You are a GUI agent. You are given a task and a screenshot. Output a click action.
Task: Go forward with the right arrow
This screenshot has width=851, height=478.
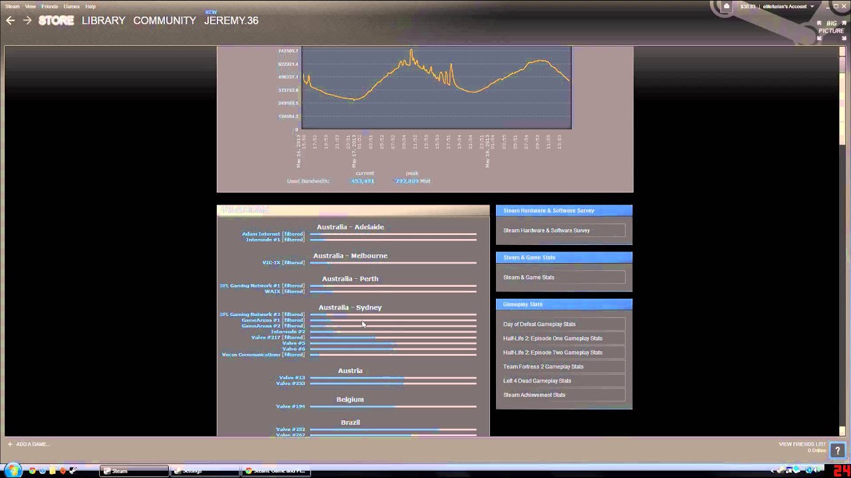(x=27, y=21)
